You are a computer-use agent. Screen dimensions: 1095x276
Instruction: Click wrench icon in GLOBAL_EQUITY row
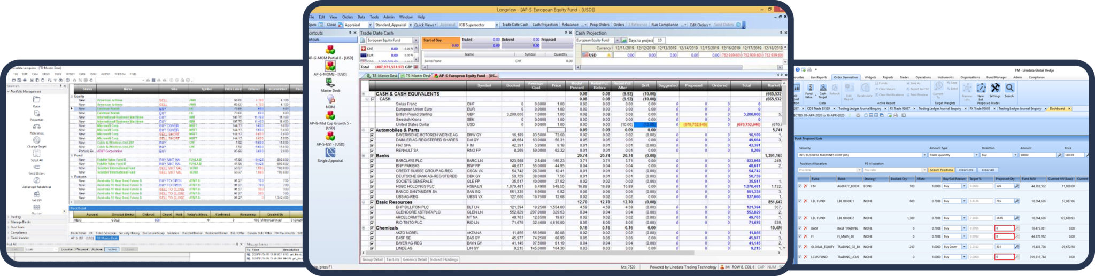coord(1016,247)
